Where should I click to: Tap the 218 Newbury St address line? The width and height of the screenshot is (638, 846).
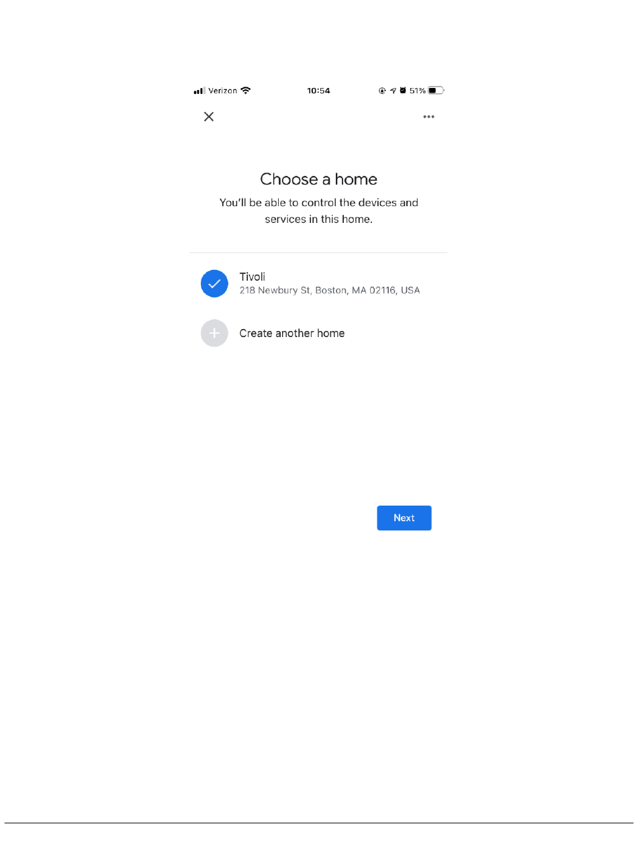click(330, 291)
